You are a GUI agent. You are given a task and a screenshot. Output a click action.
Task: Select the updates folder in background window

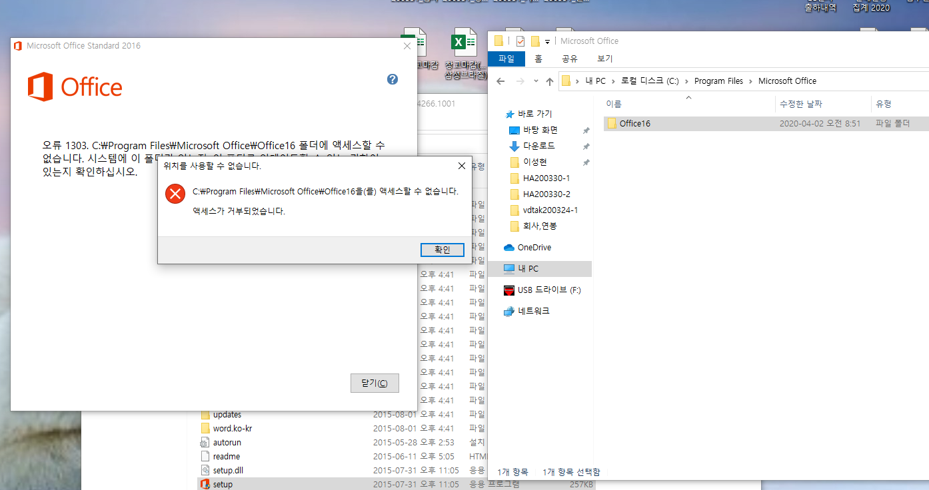tap(227, 414)
